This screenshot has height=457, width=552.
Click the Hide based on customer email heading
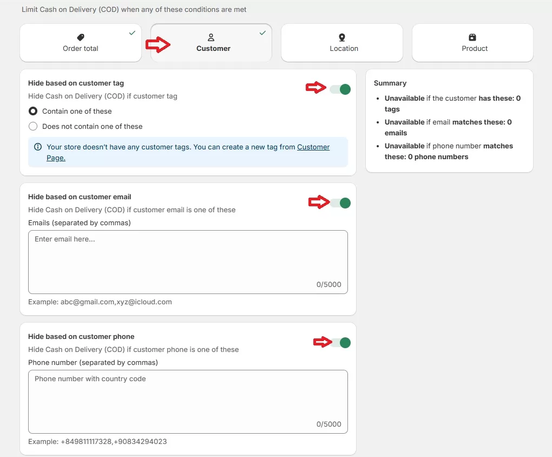coord(80,197)
